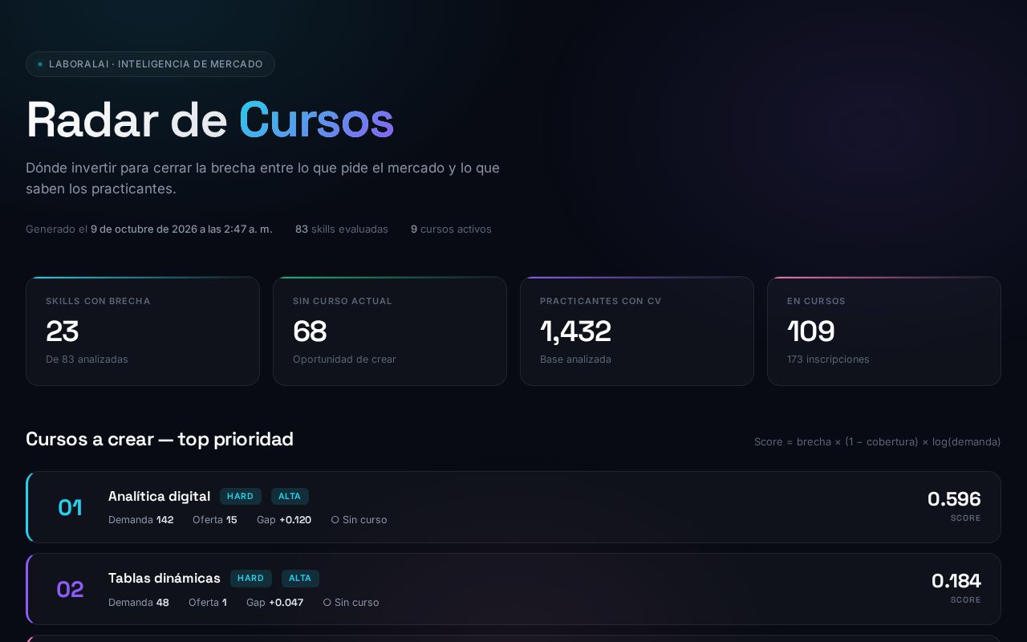
Task: Click the Score formula text
Action: (878, 442)
